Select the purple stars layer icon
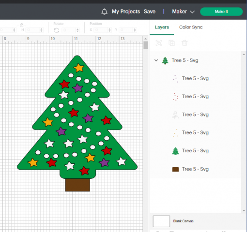Viewport: 247px width, 232px height. pyautogui.click(x=175, y=79)
